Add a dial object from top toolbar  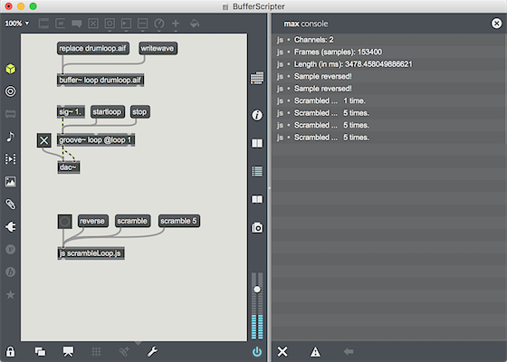159,24
